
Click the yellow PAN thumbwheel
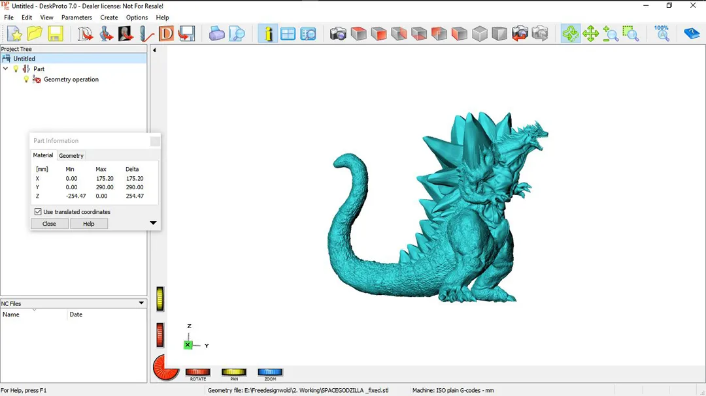[x=234, y=372]
